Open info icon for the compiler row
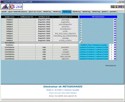125x102 pixels. click(115, 52)
